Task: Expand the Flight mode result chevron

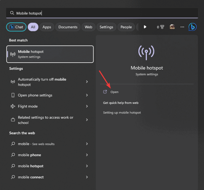Action: [87, 106]
